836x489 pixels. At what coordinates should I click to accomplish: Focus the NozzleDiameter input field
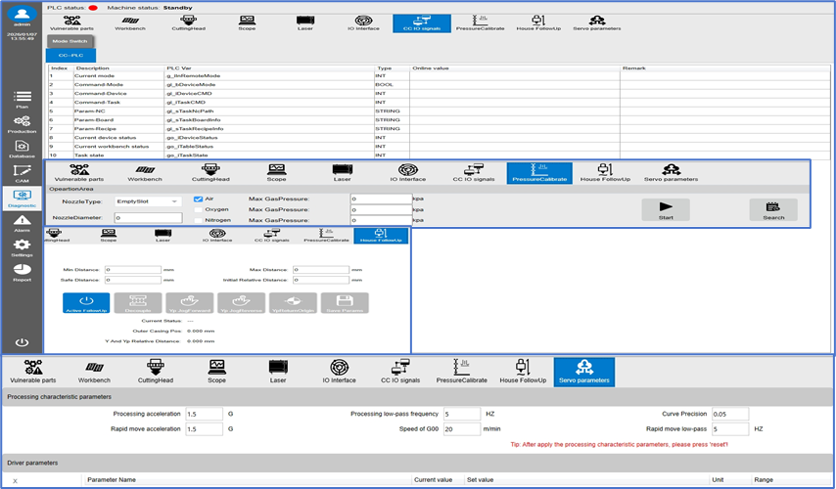coord(148,217)
